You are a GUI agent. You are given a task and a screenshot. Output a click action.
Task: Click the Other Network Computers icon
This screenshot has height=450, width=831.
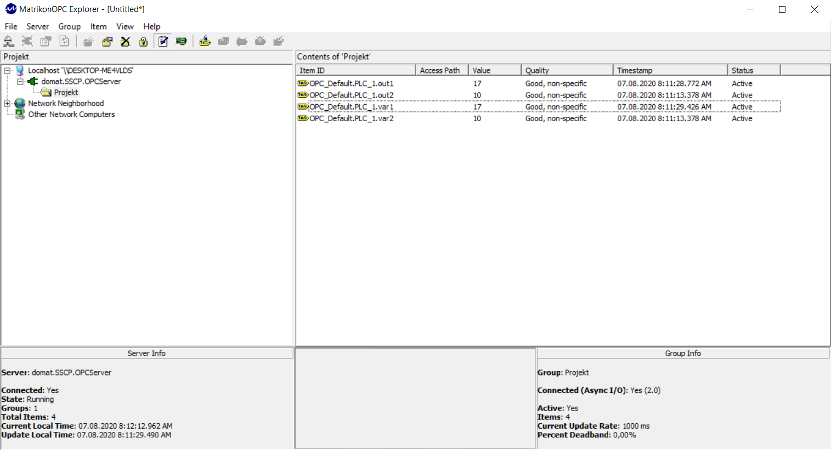click(20, 114)
